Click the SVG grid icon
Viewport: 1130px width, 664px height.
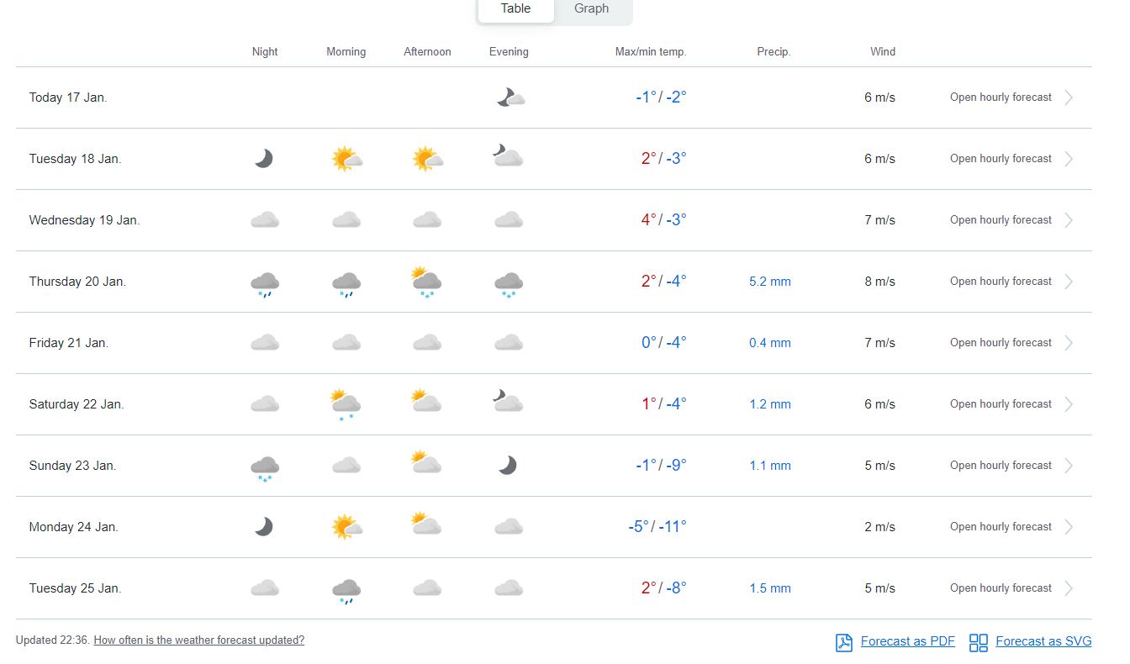[978, 642]
